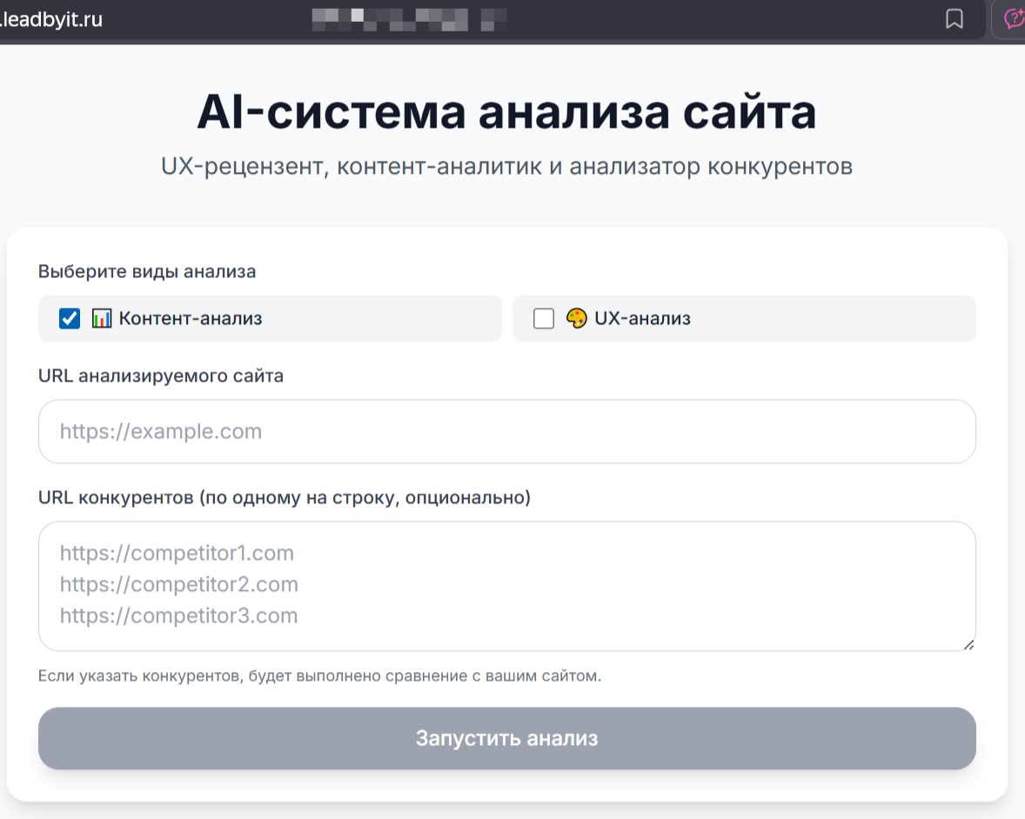Click the label Выберите виды анализа

[x=147, y=271]
